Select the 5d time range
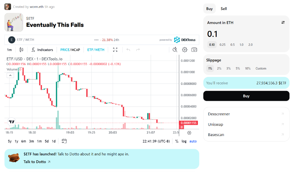293x172 pixels. click(47, 141)
